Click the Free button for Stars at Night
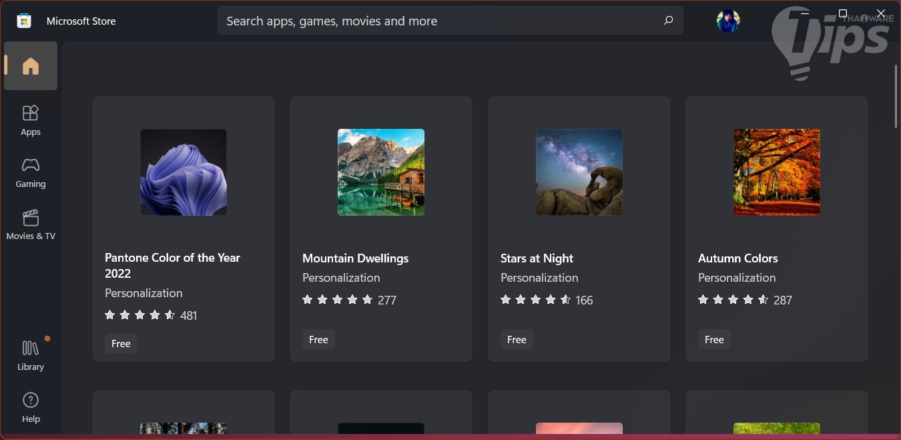The image size is (901, 440). click(517, 339)
